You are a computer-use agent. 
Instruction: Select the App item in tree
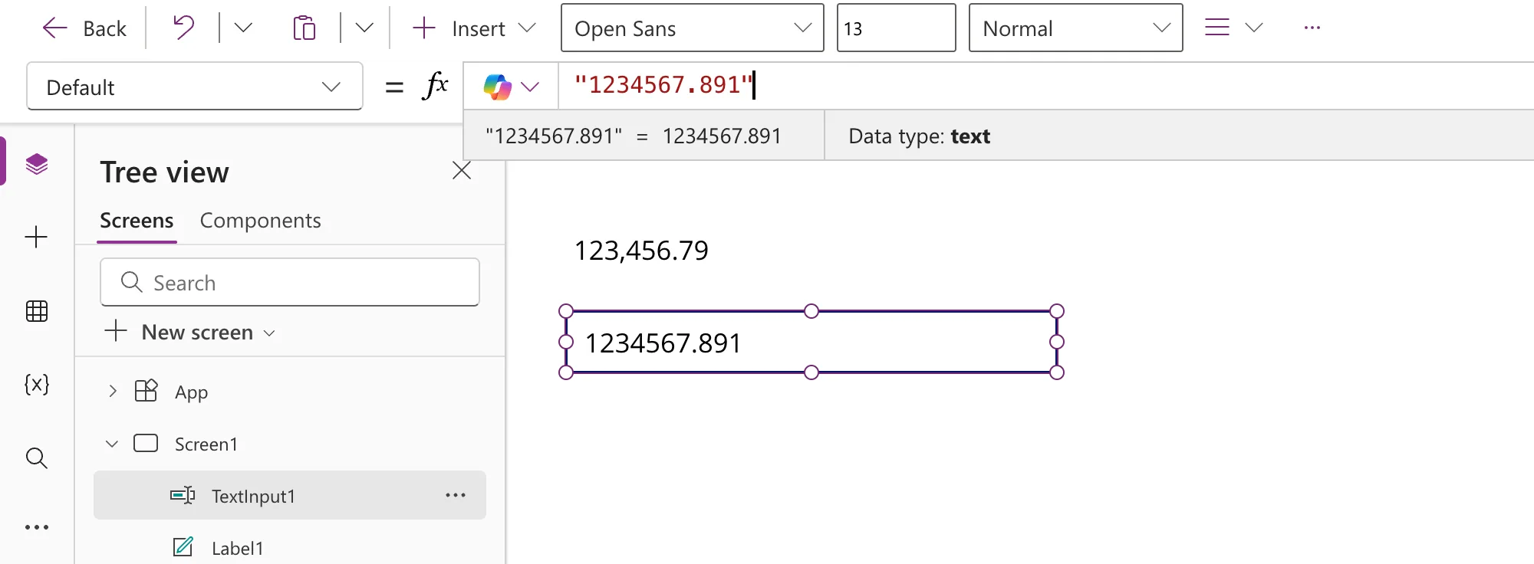coord(191,392)
